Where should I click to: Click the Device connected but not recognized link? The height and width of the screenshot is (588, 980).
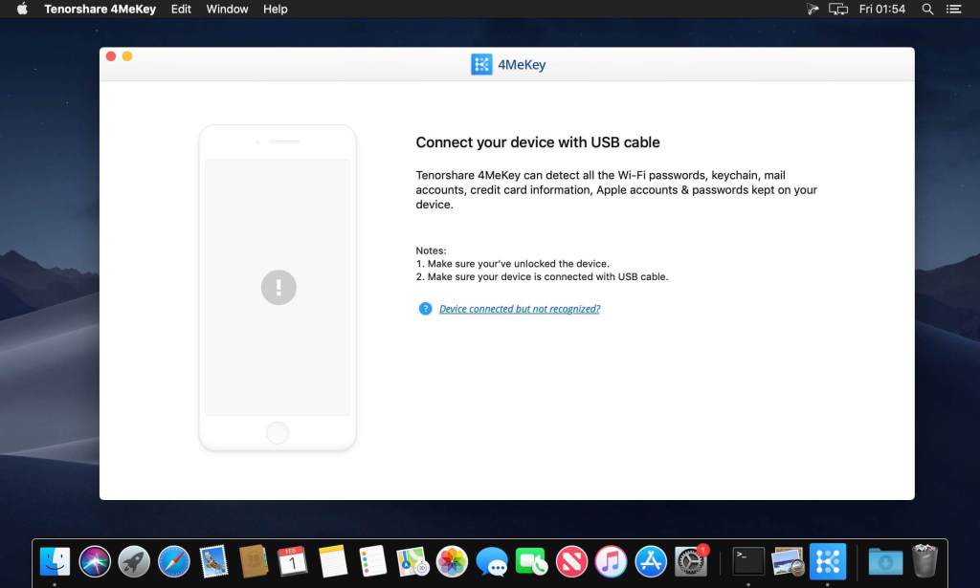click(x=520, y=309)
